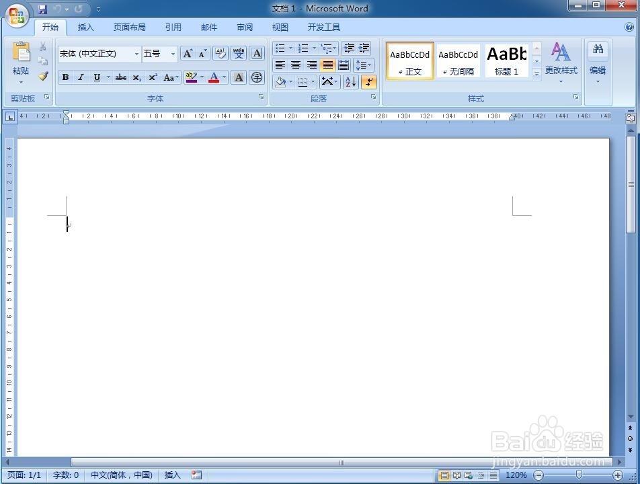Switch to full screen reading view button
Viewport: 640px width, 484px height.
coord(456,475)
